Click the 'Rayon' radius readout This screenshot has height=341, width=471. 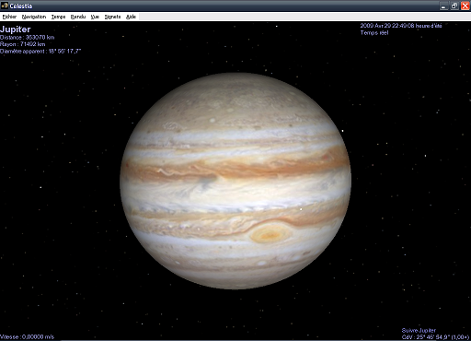click(x=23, y=44)
